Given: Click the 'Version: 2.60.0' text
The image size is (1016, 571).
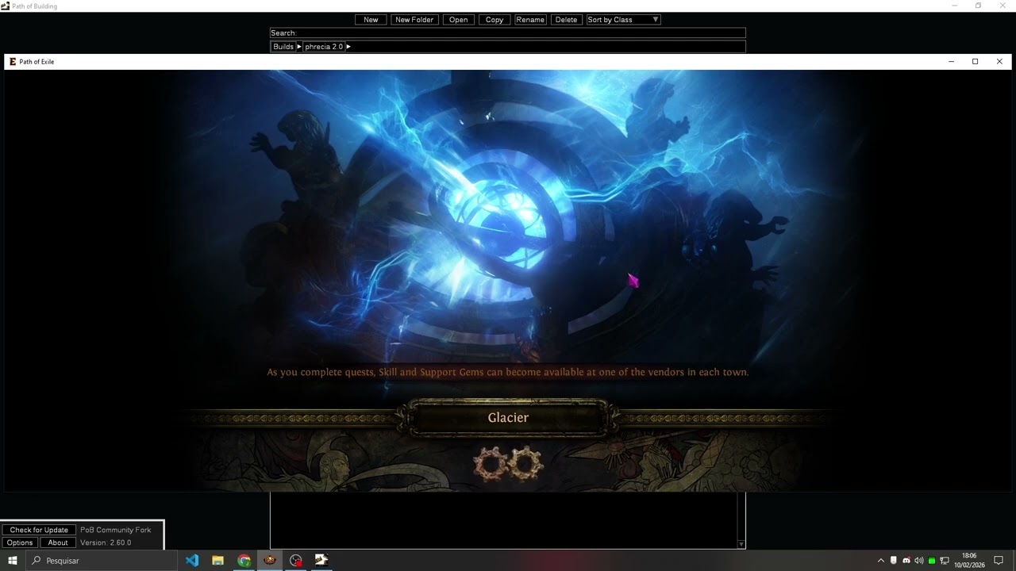Looking at the screenshot, I should coord(106,542).
